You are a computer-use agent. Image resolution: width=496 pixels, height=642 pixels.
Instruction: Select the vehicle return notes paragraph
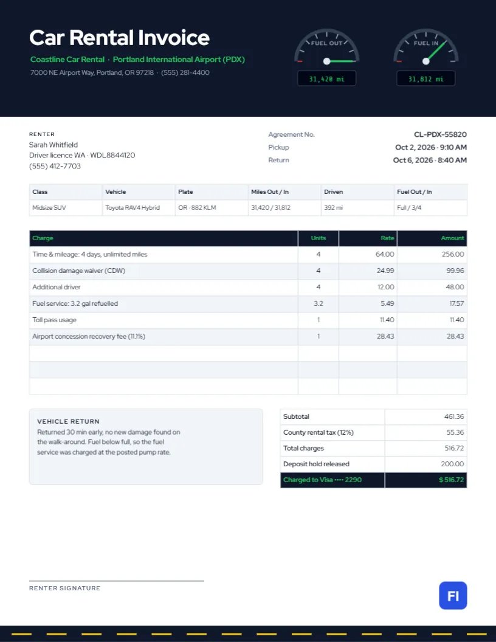pos(108,442)
